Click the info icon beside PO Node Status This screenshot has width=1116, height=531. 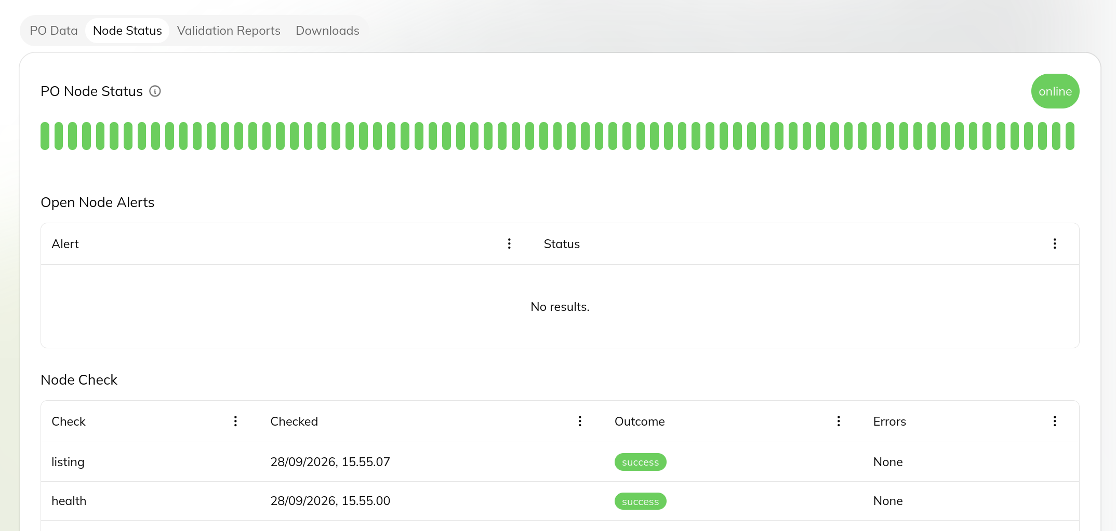point(155,91)
